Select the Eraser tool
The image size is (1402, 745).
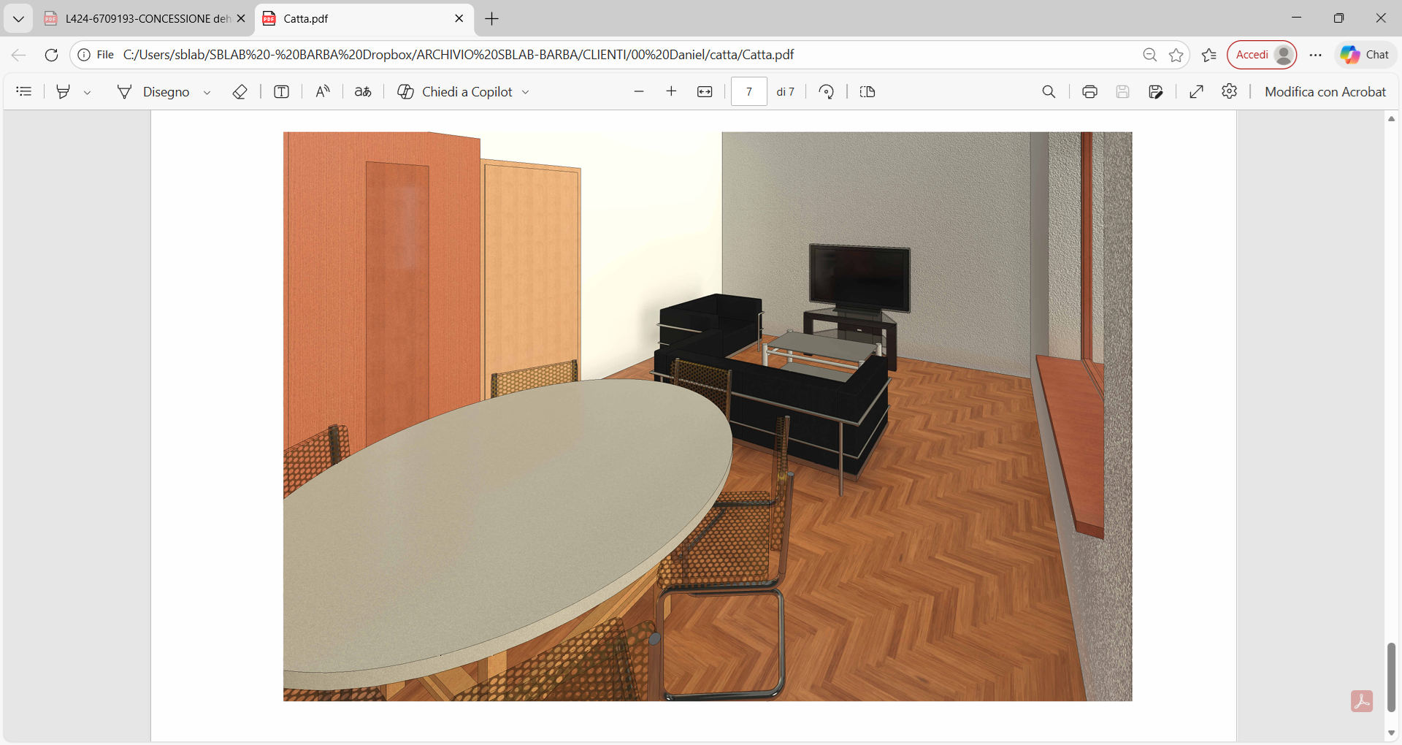pos(240,92)
